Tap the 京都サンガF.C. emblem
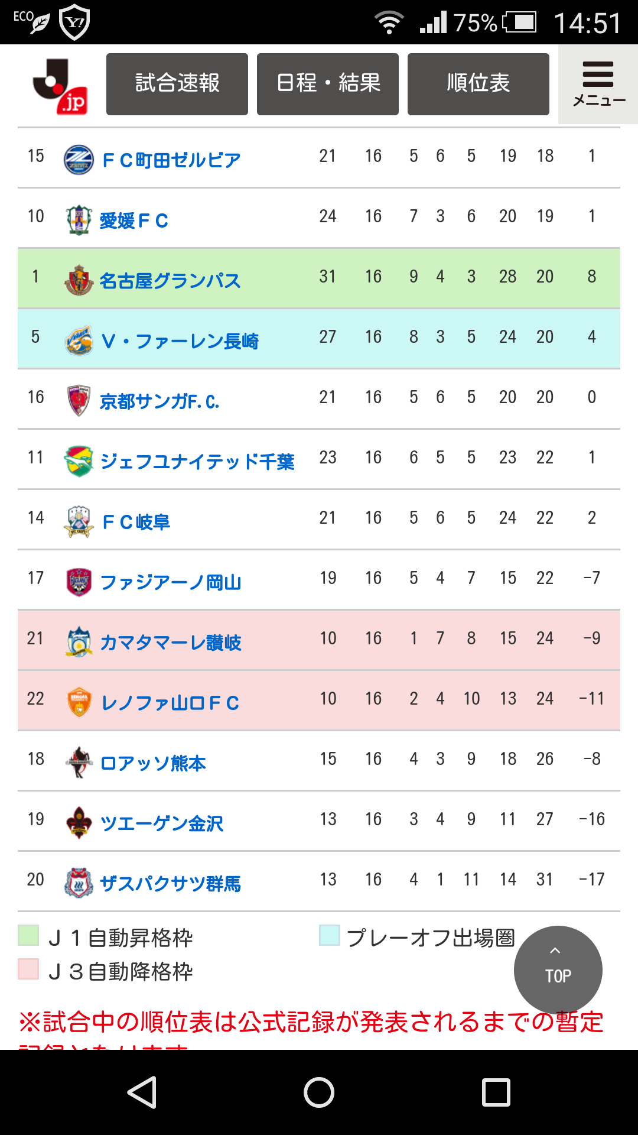This screenshot has height=1135, width=638. click(79, 401)
